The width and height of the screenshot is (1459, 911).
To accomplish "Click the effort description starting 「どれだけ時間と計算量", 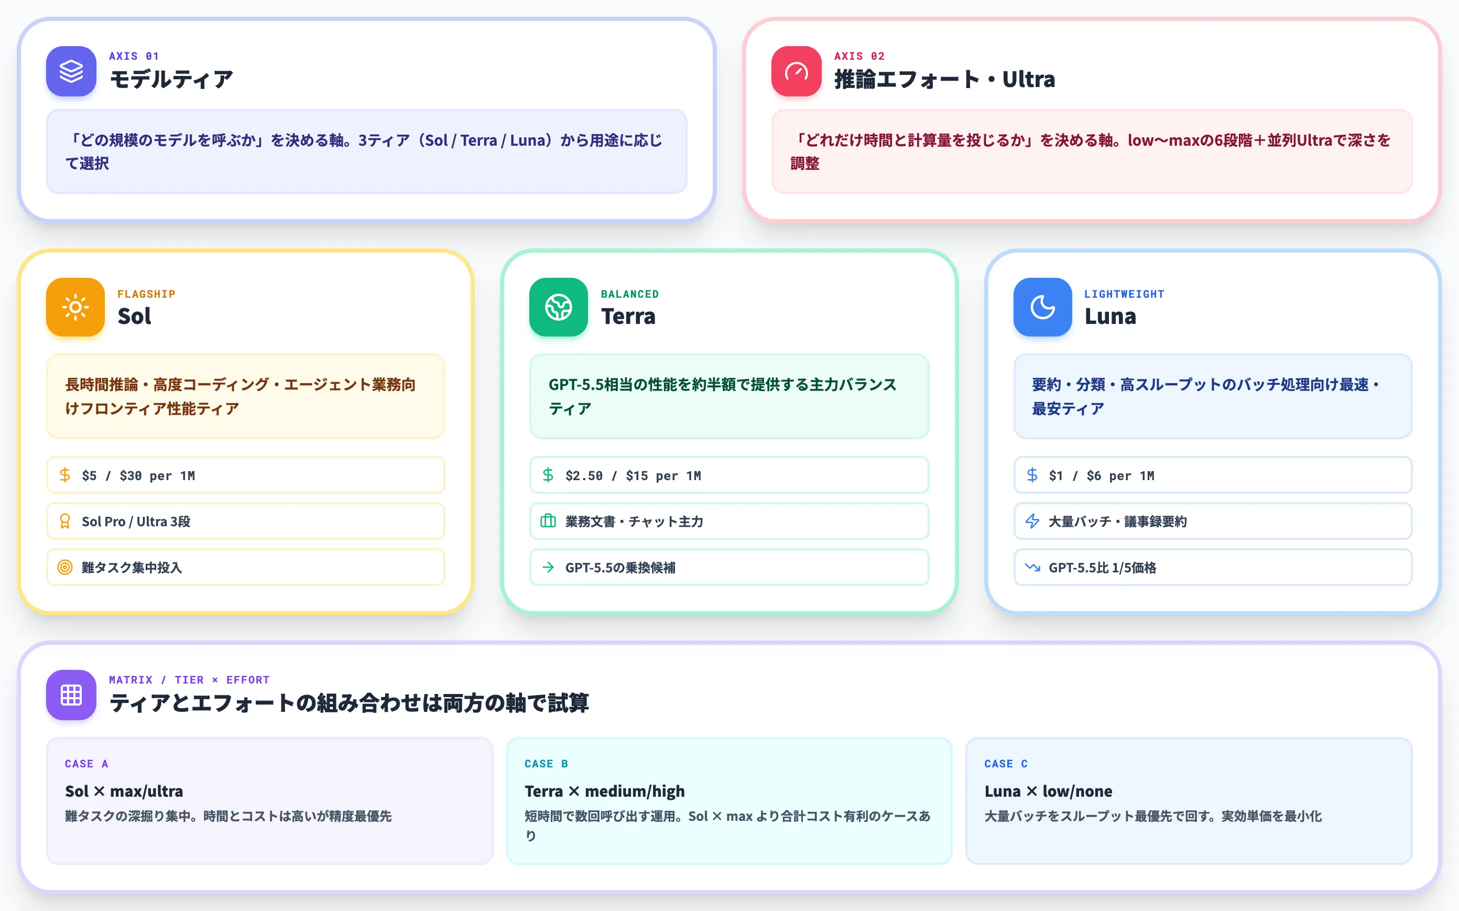I will click(1092, 151).
